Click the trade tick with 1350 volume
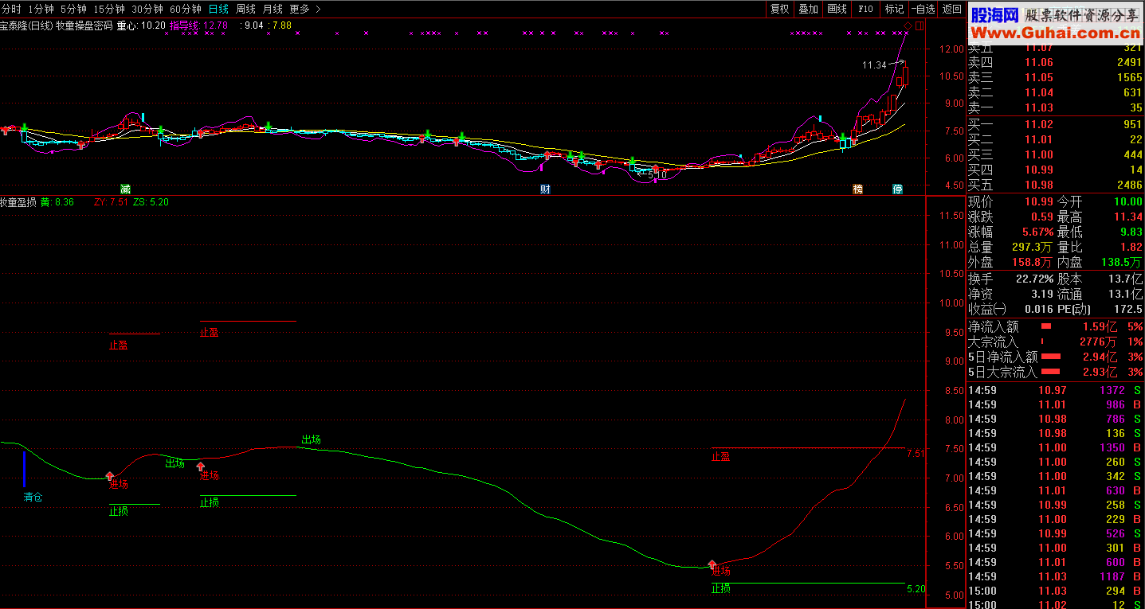Screen dimensions: 1145x609 1055,447
